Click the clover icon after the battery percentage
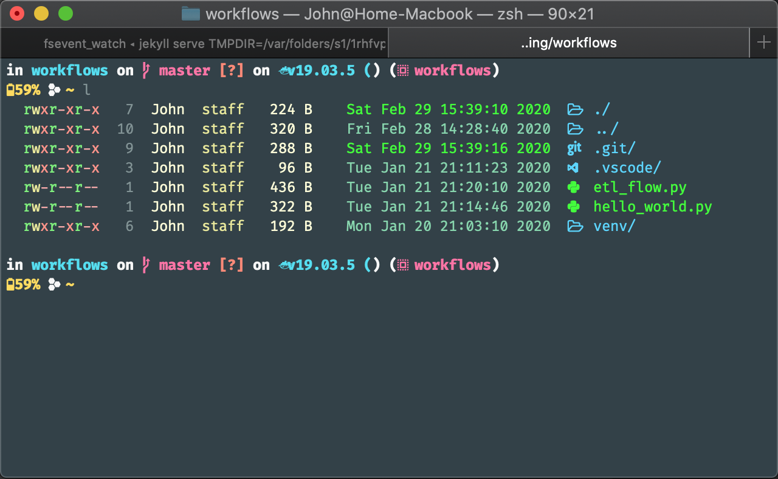Viewport: 778px width, 479px height. pyautogui.click(x=53, y=89)
